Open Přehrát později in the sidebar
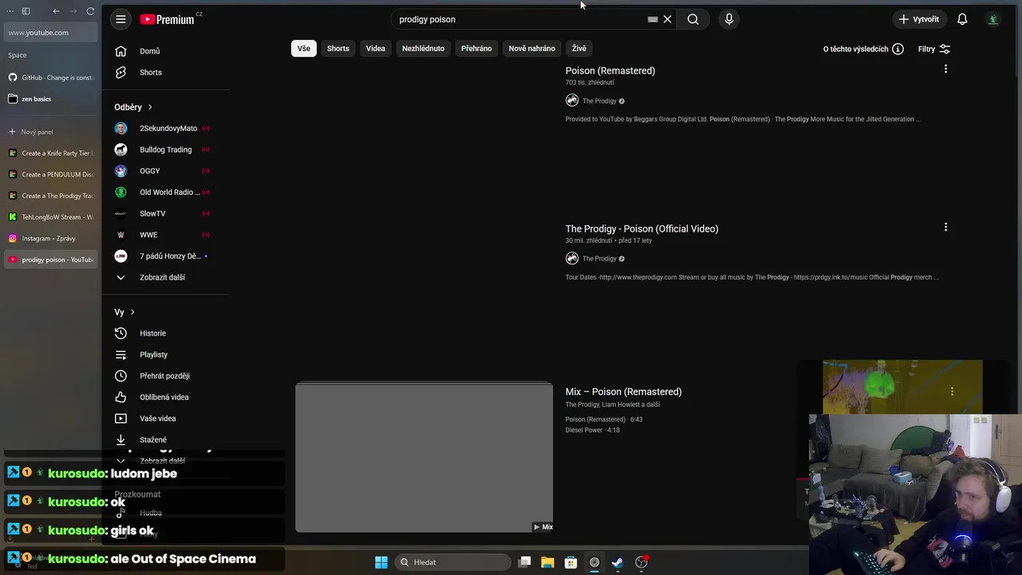The image size is (1022, 575). [x=166, y=375]
